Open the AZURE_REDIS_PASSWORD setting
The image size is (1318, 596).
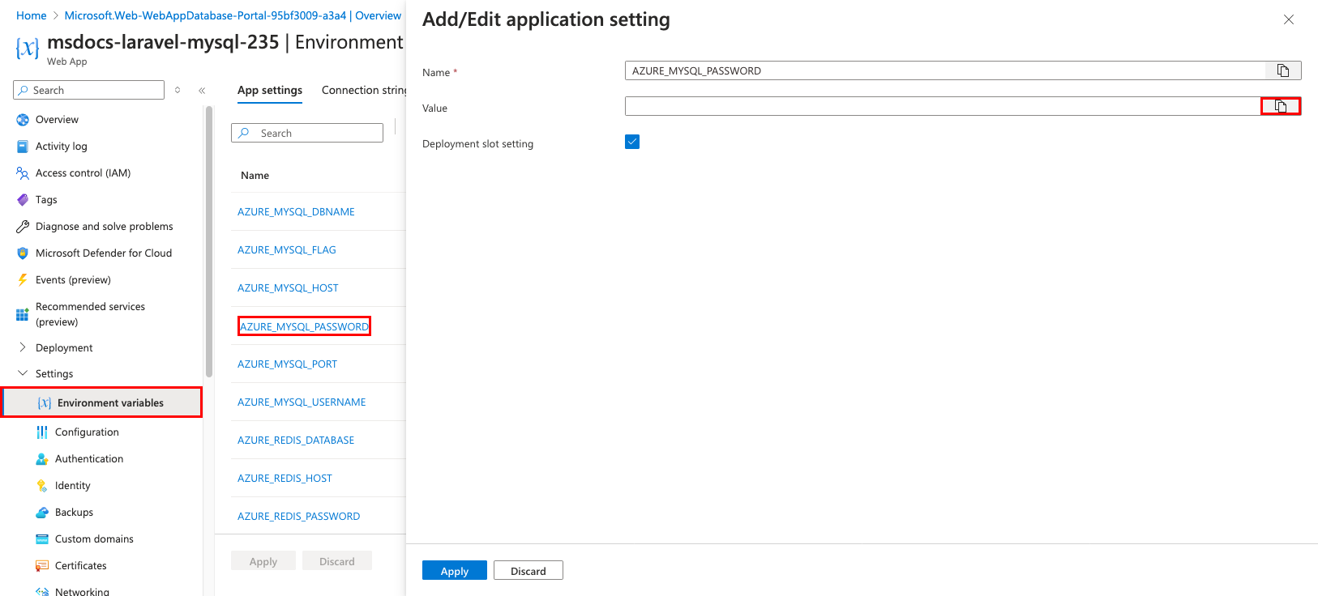tap(298, 516)
